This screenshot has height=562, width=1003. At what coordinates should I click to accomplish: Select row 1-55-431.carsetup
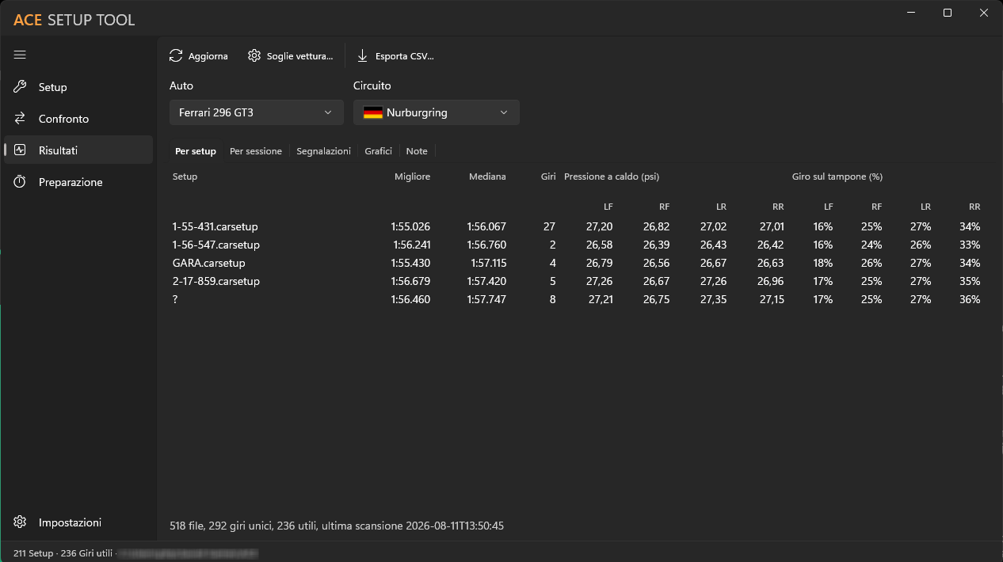(576, 226)
